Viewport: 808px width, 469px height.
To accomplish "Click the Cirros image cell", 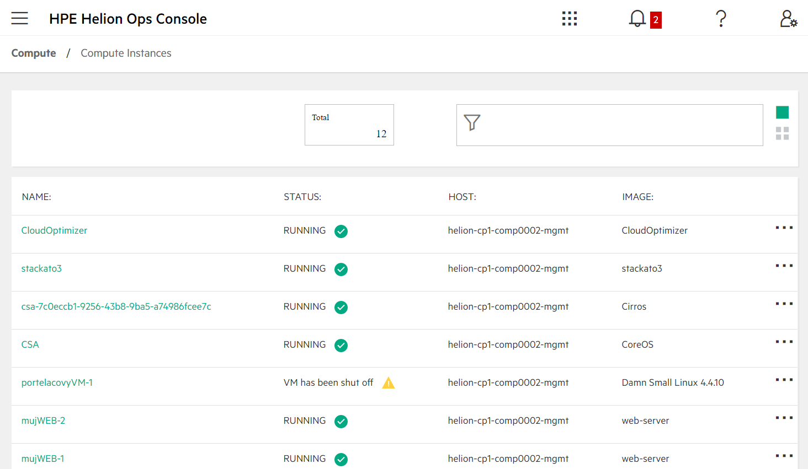I will coord(634,306).
